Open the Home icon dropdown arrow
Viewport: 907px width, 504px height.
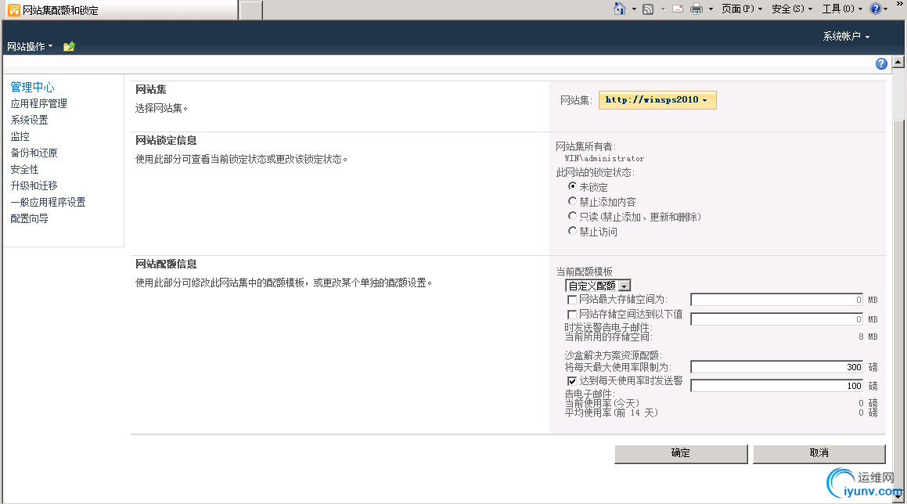click(634, 9)
